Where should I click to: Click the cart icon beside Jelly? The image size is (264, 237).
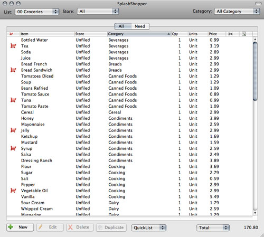tap(13, 130)
